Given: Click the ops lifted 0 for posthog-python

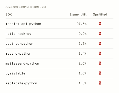Looking at the screenshot, I should click(100, 43).
